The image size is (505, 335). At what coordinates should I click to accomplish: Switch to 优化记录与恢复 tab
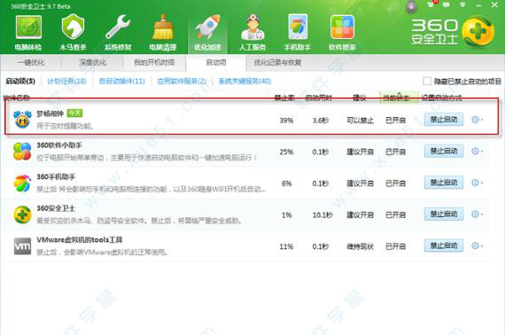point(277,63)
